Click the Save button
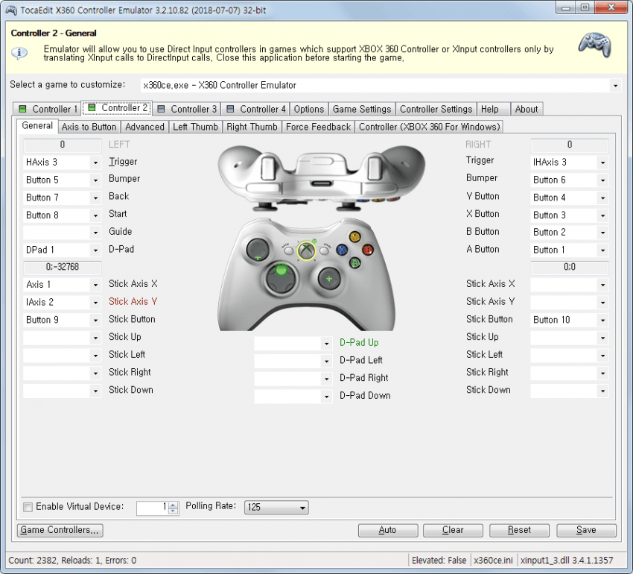This screenshot has height=574, width=633. 586,530
